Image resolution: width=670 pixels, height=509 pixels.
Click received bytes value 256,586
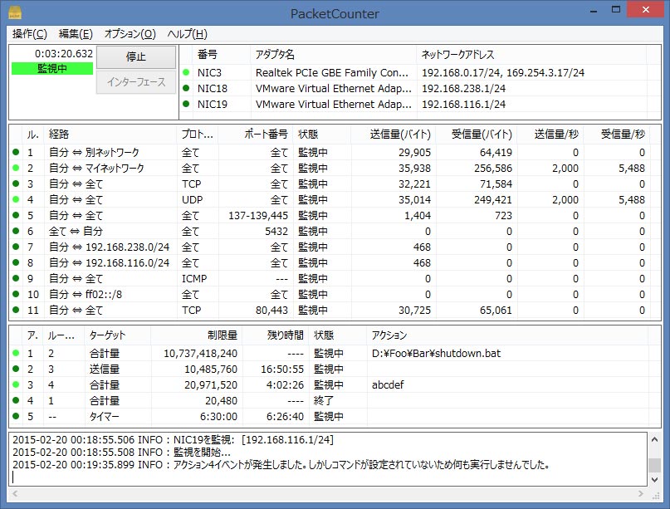[492, 168]
